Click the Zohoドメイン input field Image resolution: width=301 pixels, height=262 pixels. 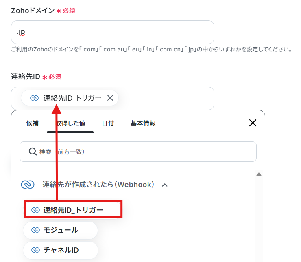tap(113, 32)
